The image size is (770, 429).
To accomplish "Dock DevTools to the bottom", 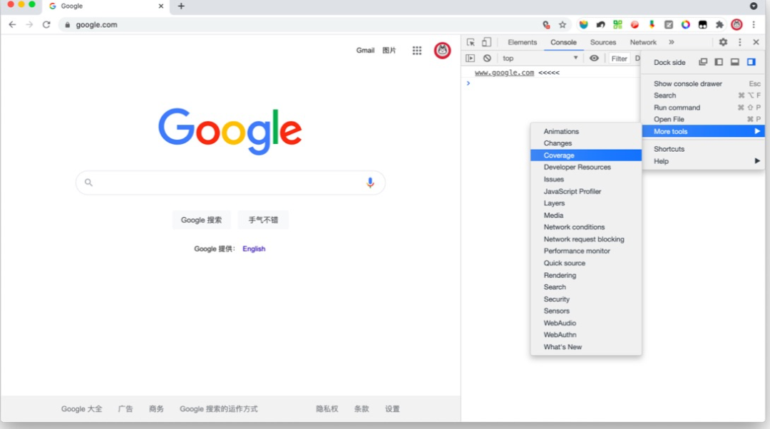I will [734, 62].
